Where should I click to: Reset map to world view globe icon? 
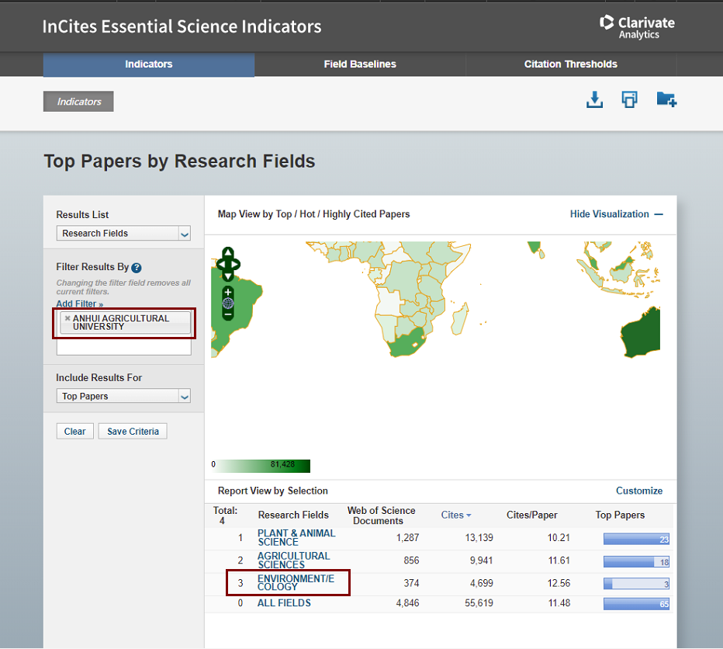point(228,304)
